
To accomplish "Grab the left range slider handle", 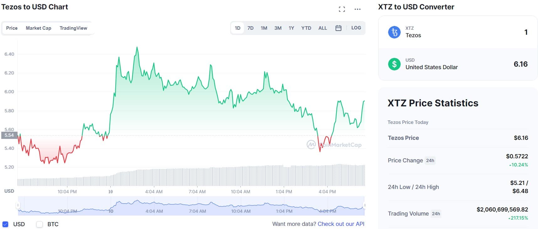I will [x=18, y=205].
